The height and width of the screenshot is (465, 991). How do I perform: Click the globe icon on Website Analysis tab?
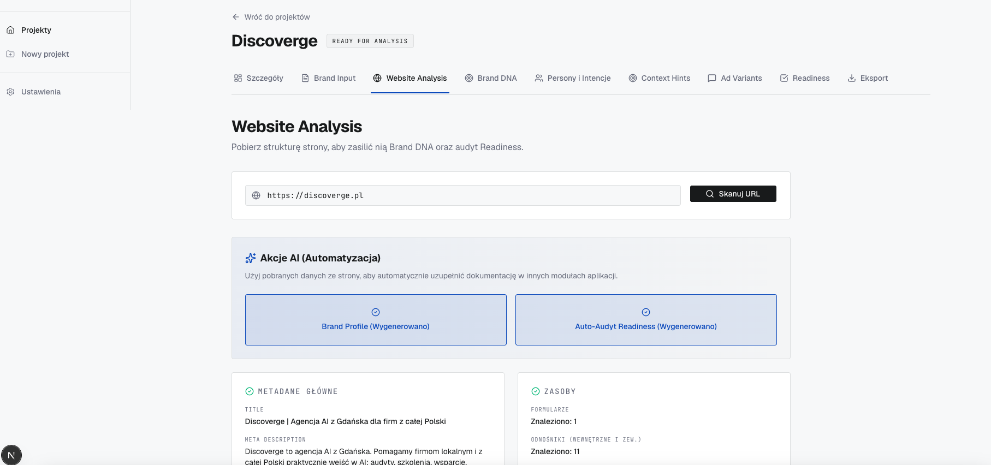[x=377, y=78]
